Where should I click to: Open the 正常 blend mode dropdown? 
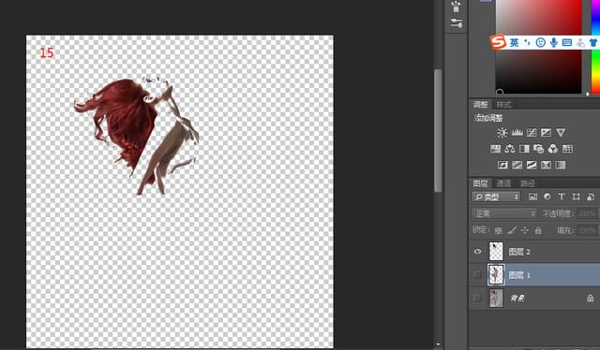coord(504,213)
